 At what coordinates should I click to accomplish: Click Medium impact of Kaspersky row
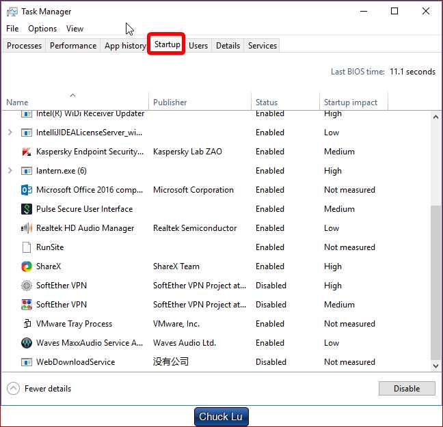(339, 152)
